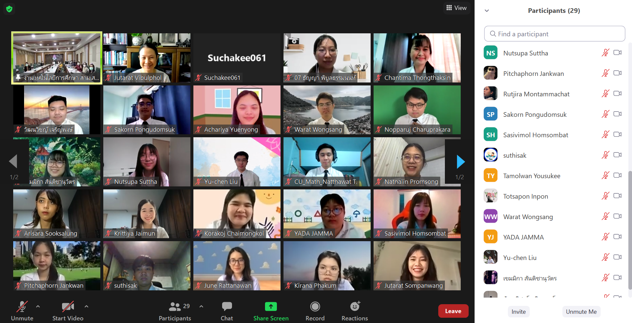The height and width of the screenshot is (323, 632).
Task: Start recording with the Record icon
Action: [x=315, y=307]
